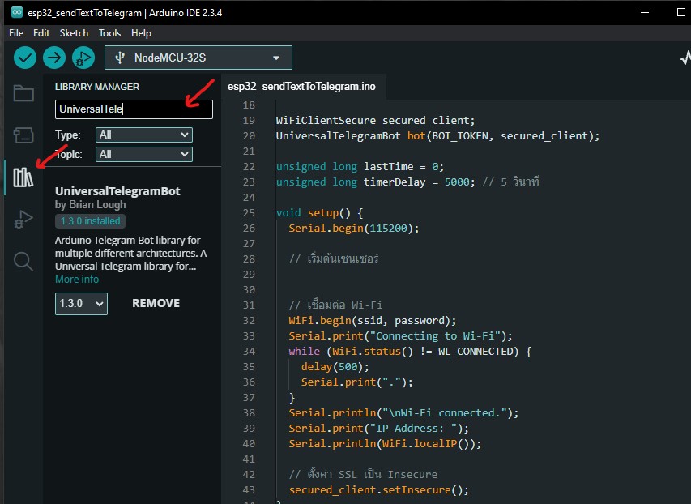Click on Serial.print("IP Address: "); line

(x=378, y=428)
